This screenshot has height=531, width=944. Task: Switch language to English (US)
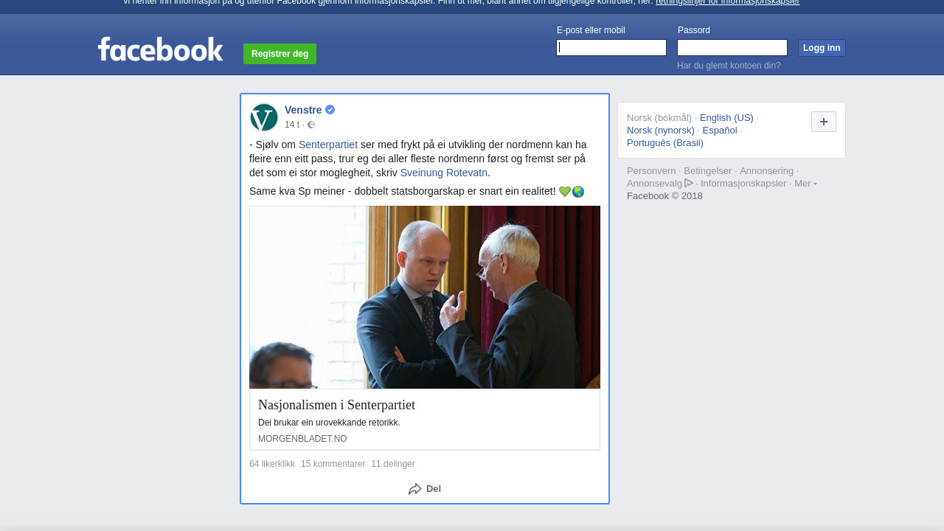point(726,118)
